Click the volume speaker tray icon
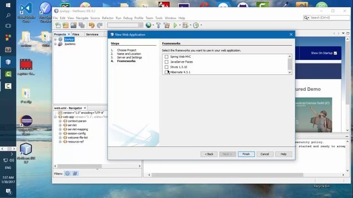This screenshot has width=353, height=198. [12, 160]
